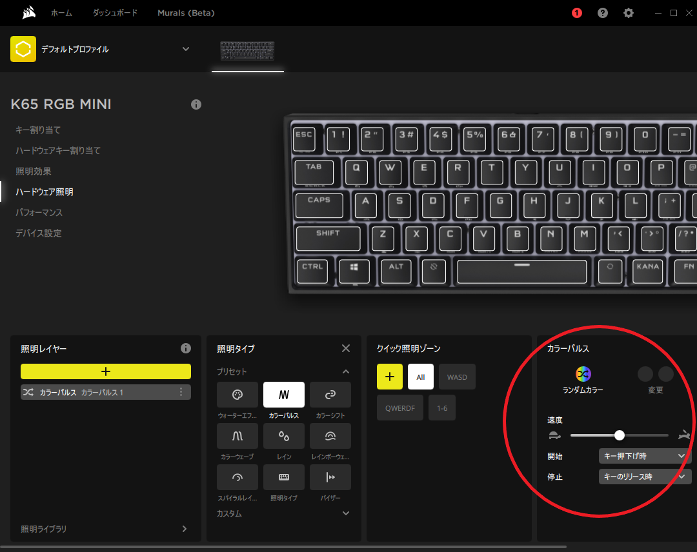
Task: Open the デフォルトプロファイル profile dropdown
Action: (x=186, y=49)
